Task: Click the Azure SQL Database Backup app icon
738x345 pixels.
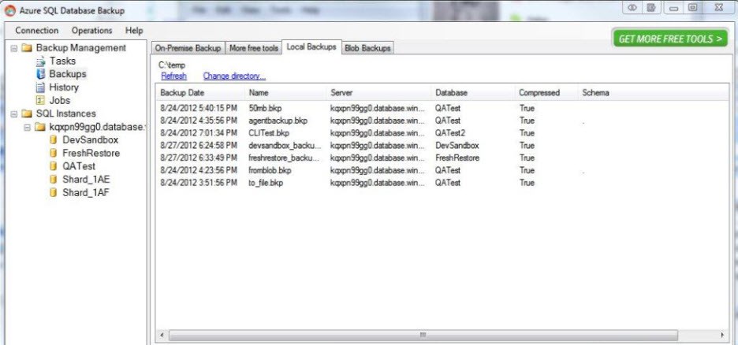Action: [x=9, y=10]
